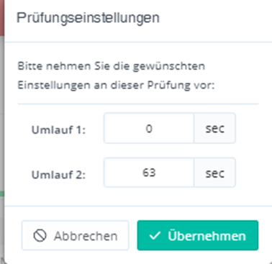Click the Abbrechen cancel button
This screenshot has width=272, height=264.
[76, 235]
